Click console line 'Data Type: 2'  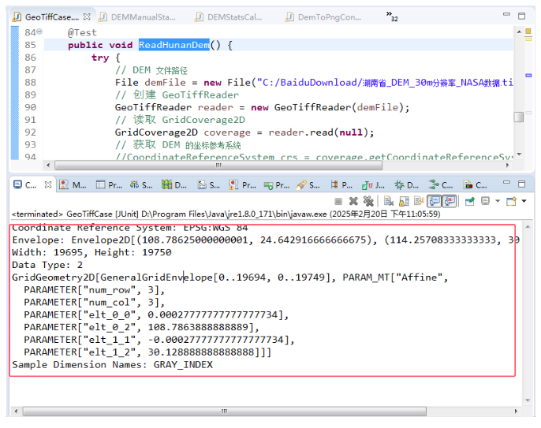47,265
